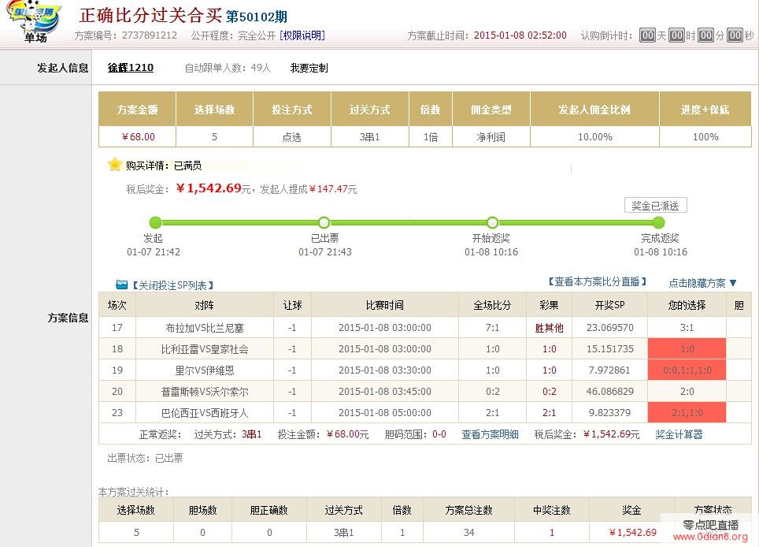Open the 权限说明 permissions link
Image resolution: width=759 pixels, height=547 pixels.
(x=302, y=35)
